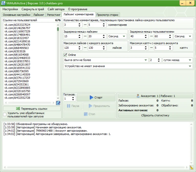Click the VkMultiActive app icon in title bar
Viewport: 196px width, 172px height.
coord(3,3)
